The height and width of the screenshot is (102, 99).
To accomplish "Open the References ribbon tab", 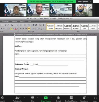I will click(x=5, y=21).
